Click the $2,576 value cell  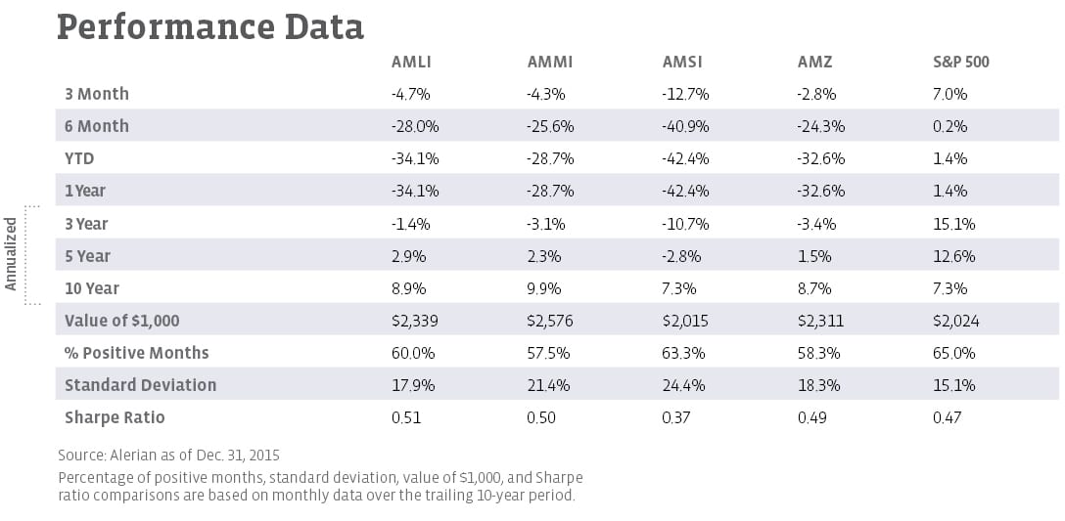click(x=549, y=321)
